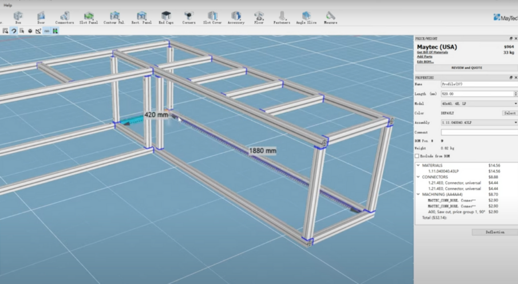Select the Corners tool

(x=189, y=18)
